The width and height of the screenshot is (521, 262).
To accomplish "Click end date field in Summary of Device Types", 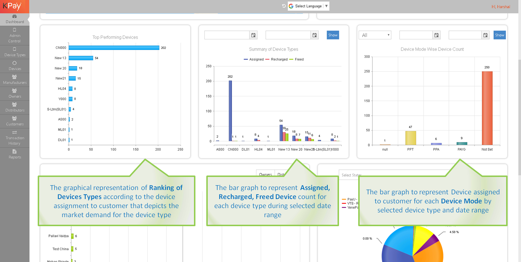I will [x=288, y=35].
